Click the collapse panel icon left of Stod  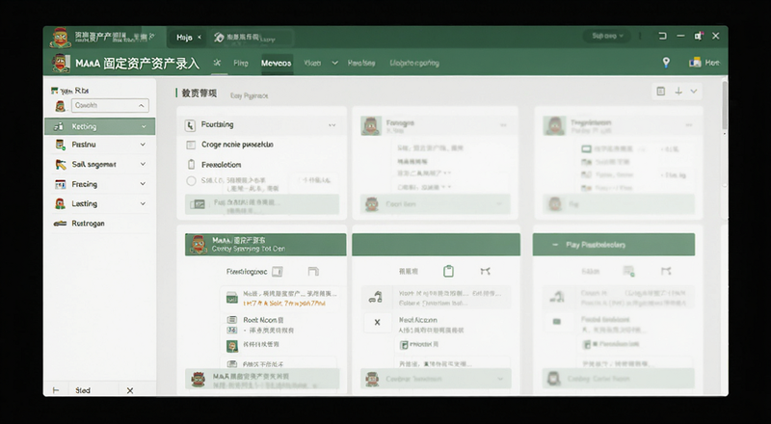tap(56, 390)
